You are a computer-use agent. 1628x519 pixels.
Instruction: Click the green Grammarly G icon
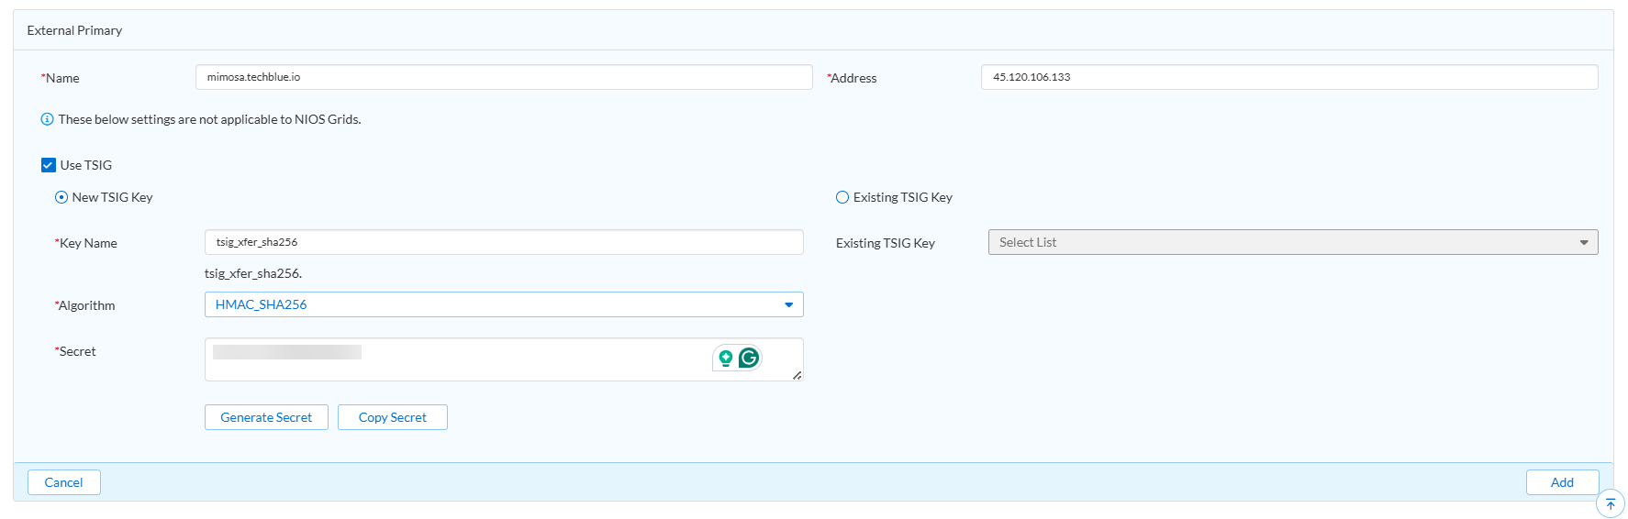click(749, 358)
